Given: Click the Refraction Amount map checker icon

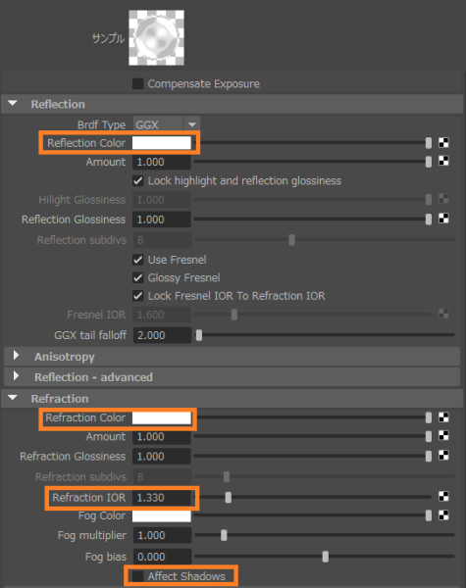Looking at the screenshot, I should [443, 436].
